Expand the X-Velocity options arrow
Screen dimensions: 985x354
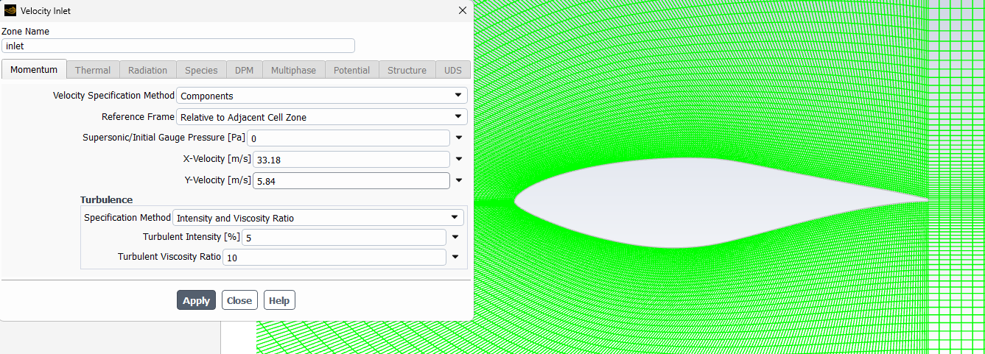pos(458,159)
